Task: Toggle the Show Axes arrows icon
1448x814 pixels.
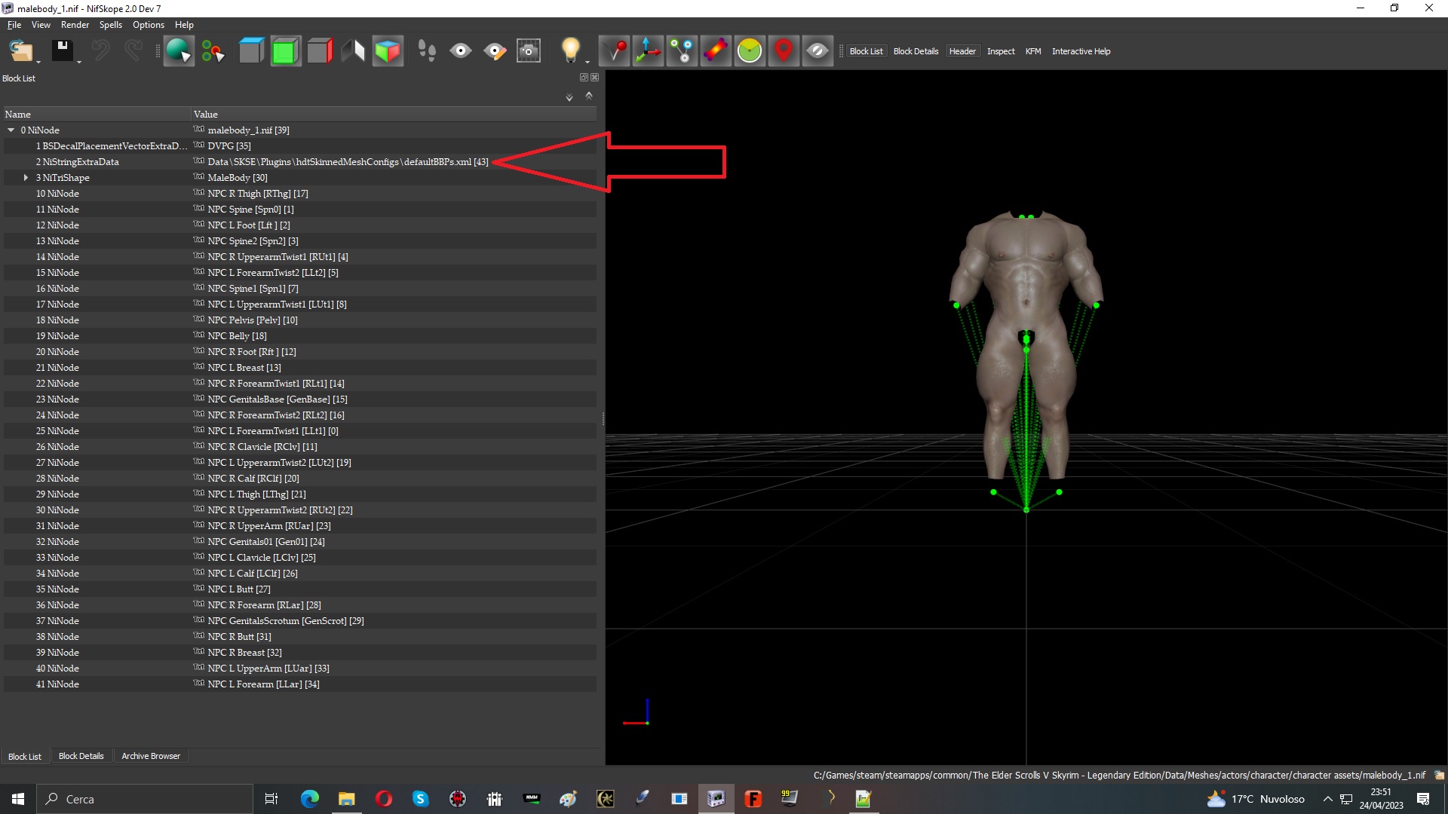Action: (x=648, y=51)
